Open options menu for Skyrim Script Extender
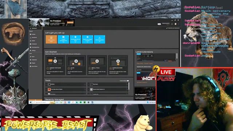 [127, 90]
